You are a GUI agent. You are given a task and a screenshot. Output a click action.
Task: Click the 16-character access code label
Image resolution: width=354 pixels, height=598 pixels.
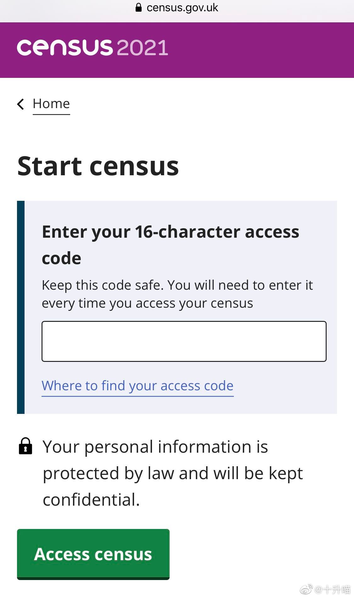click(x=170, y=245)
